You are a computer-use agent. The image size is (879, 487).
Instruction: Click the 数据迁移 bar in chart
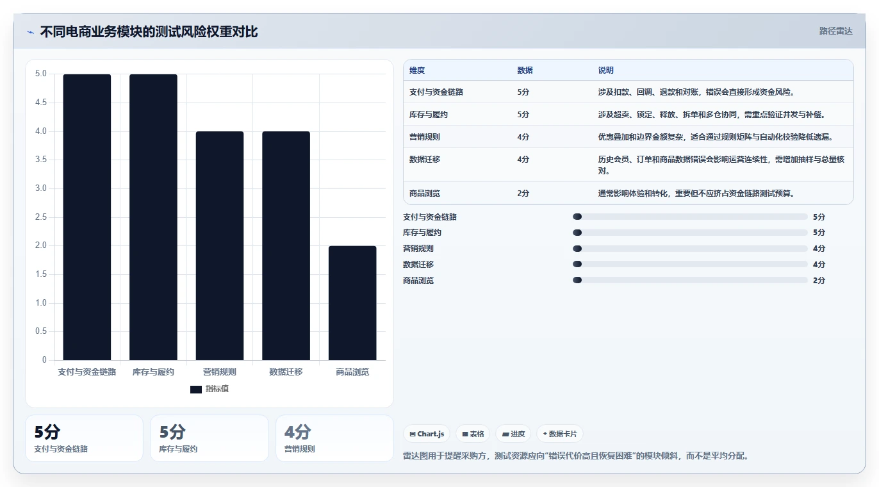286,246
